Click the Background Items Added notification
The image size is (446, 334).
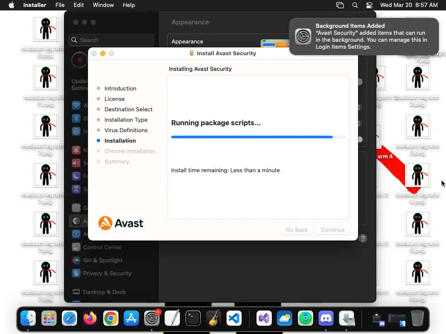coord(364,37)
